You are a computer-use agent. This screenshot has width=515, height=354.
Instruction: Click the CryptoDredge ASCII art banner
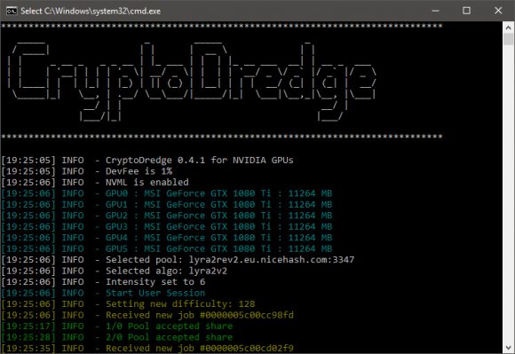[x=192, y=82]
